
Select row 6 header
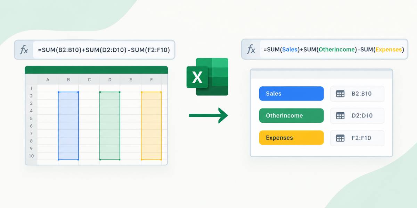(31, 126)
